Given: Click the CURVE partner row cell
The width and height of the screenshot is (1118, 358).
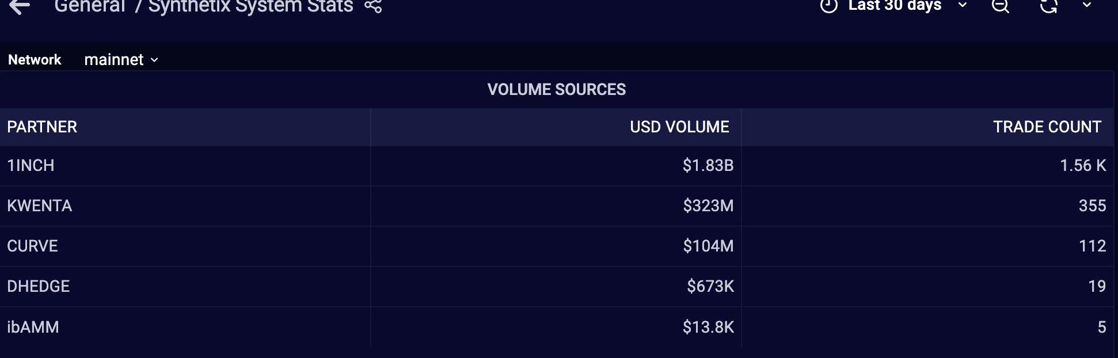Looking at the screenshot, I should click(x=32, y=246).
